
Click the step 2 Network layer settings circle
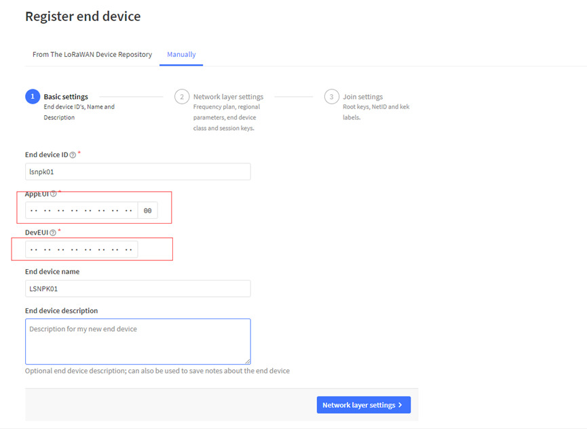point(182,96)
